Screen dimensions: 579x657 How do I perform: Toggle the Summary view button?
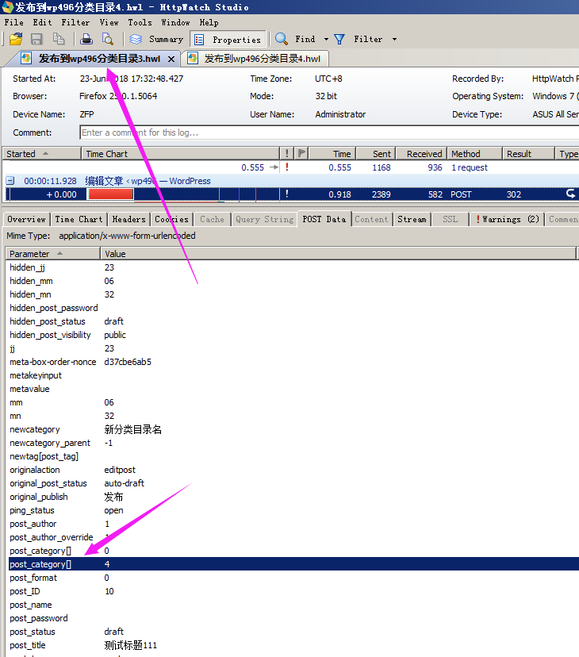[x=157, y=39]
